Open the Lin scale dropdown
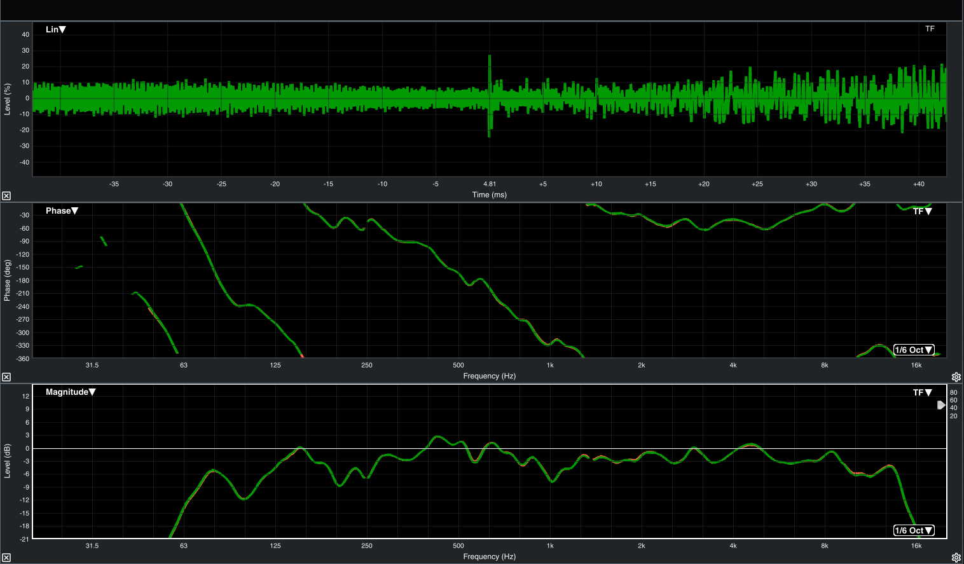The height and width of the screenshot is (564, 964). tap(56, 29)
